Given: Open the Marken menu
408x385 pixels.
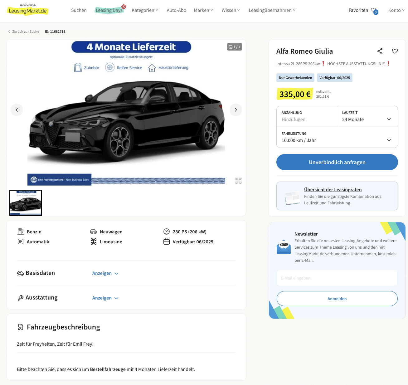Looking at the screenshot, I should coord(203,10).
